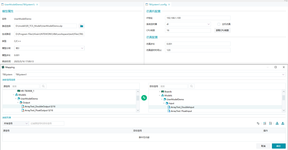Image resolution: width=288 pixels, height=150 pixels.
Task: Switch to TBSystem1.config tab
Action: pos(158,5)
